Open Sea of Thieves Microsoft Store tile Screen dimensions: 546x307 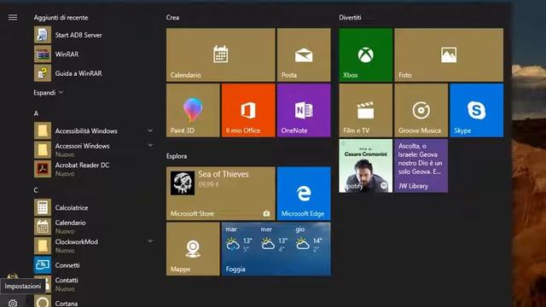click(221, 194)
